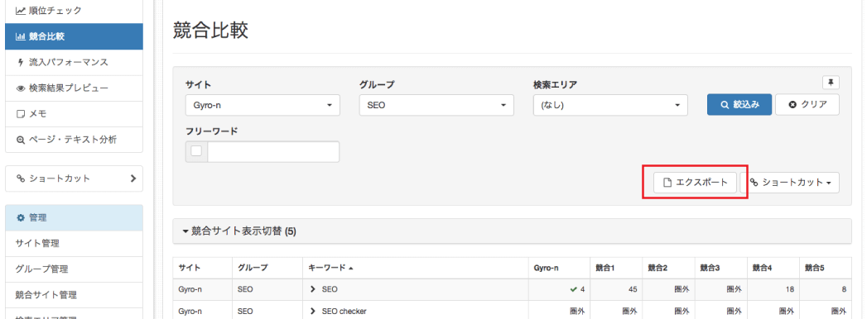The width and height of the screenshot is (867, 319).
Task: Click the lightning icon beside 流入パフォーマンス
Action: click(x=21, y=62)
